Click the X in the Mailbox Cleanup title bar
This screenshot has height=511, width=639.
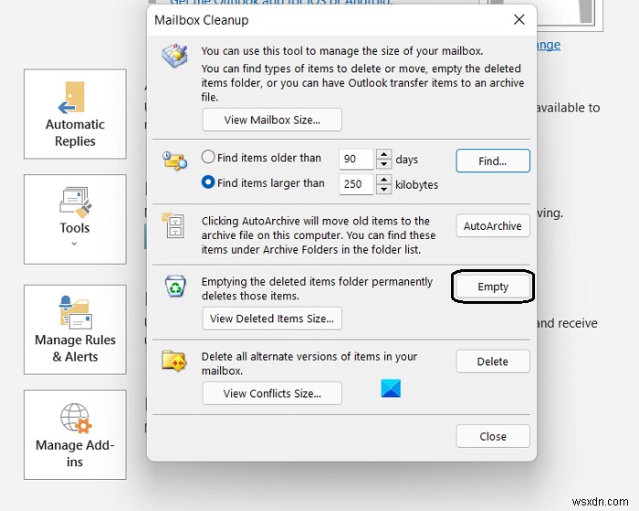point(519,19)
